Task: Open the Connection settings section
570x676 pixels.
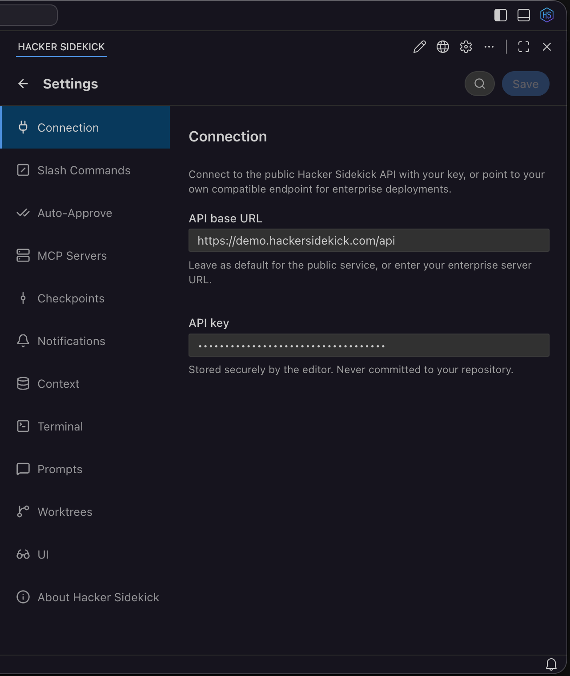Action: (x=85, y=127)
